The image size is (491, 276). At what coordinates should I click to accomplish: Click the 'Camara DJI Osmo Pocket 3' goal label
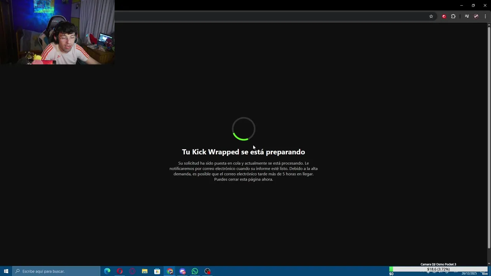click(438, 264)
